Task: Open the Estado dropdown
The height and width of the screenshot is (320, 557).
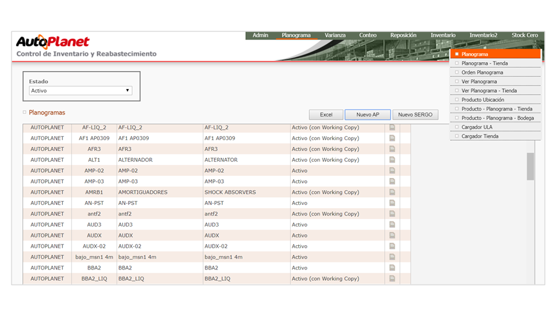Action: point(81,91)
